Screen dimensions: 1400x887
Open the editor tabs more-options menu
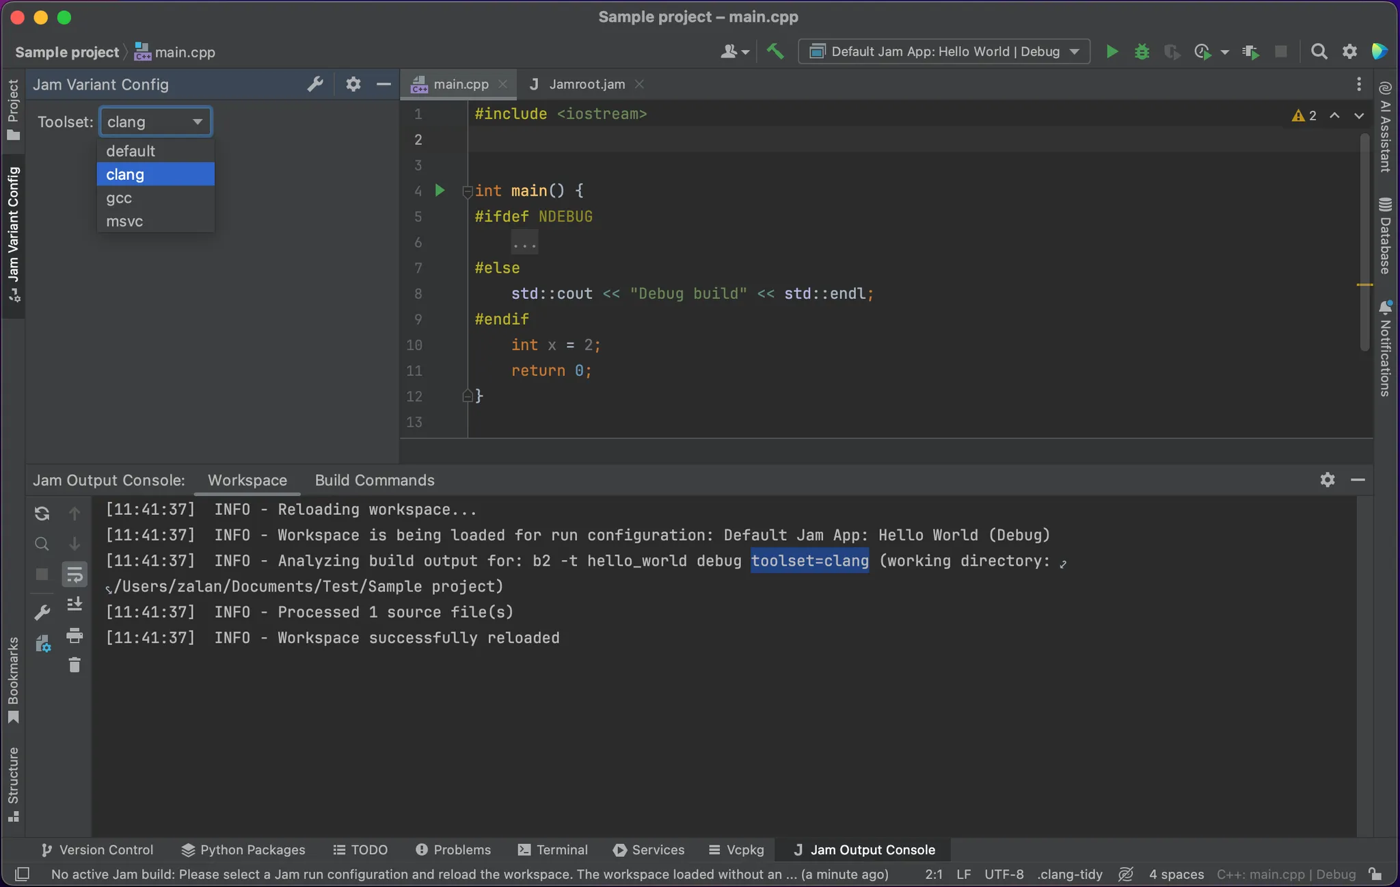1359,84
